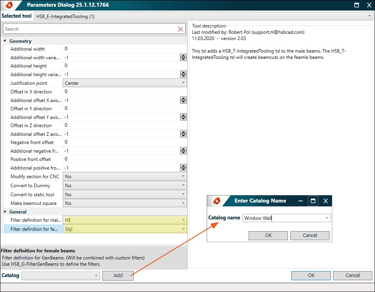
Task: Edit Negative front offset value
Action: (x=125, y=142)
